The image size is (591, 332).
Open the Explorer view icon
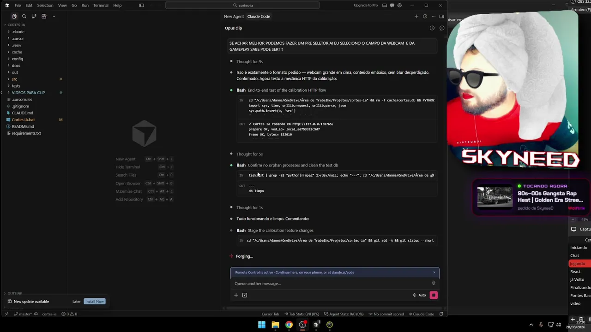click(x=14, y=16)
